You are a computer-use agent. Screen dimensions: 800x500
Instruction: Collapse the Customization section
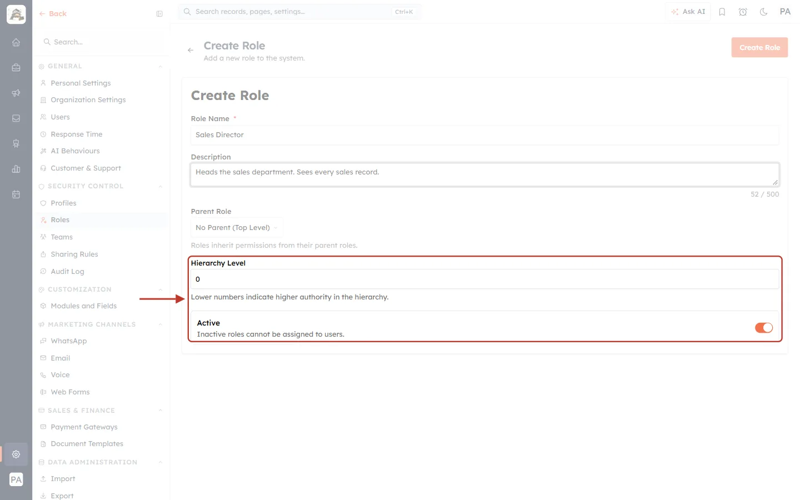point(160,290)
